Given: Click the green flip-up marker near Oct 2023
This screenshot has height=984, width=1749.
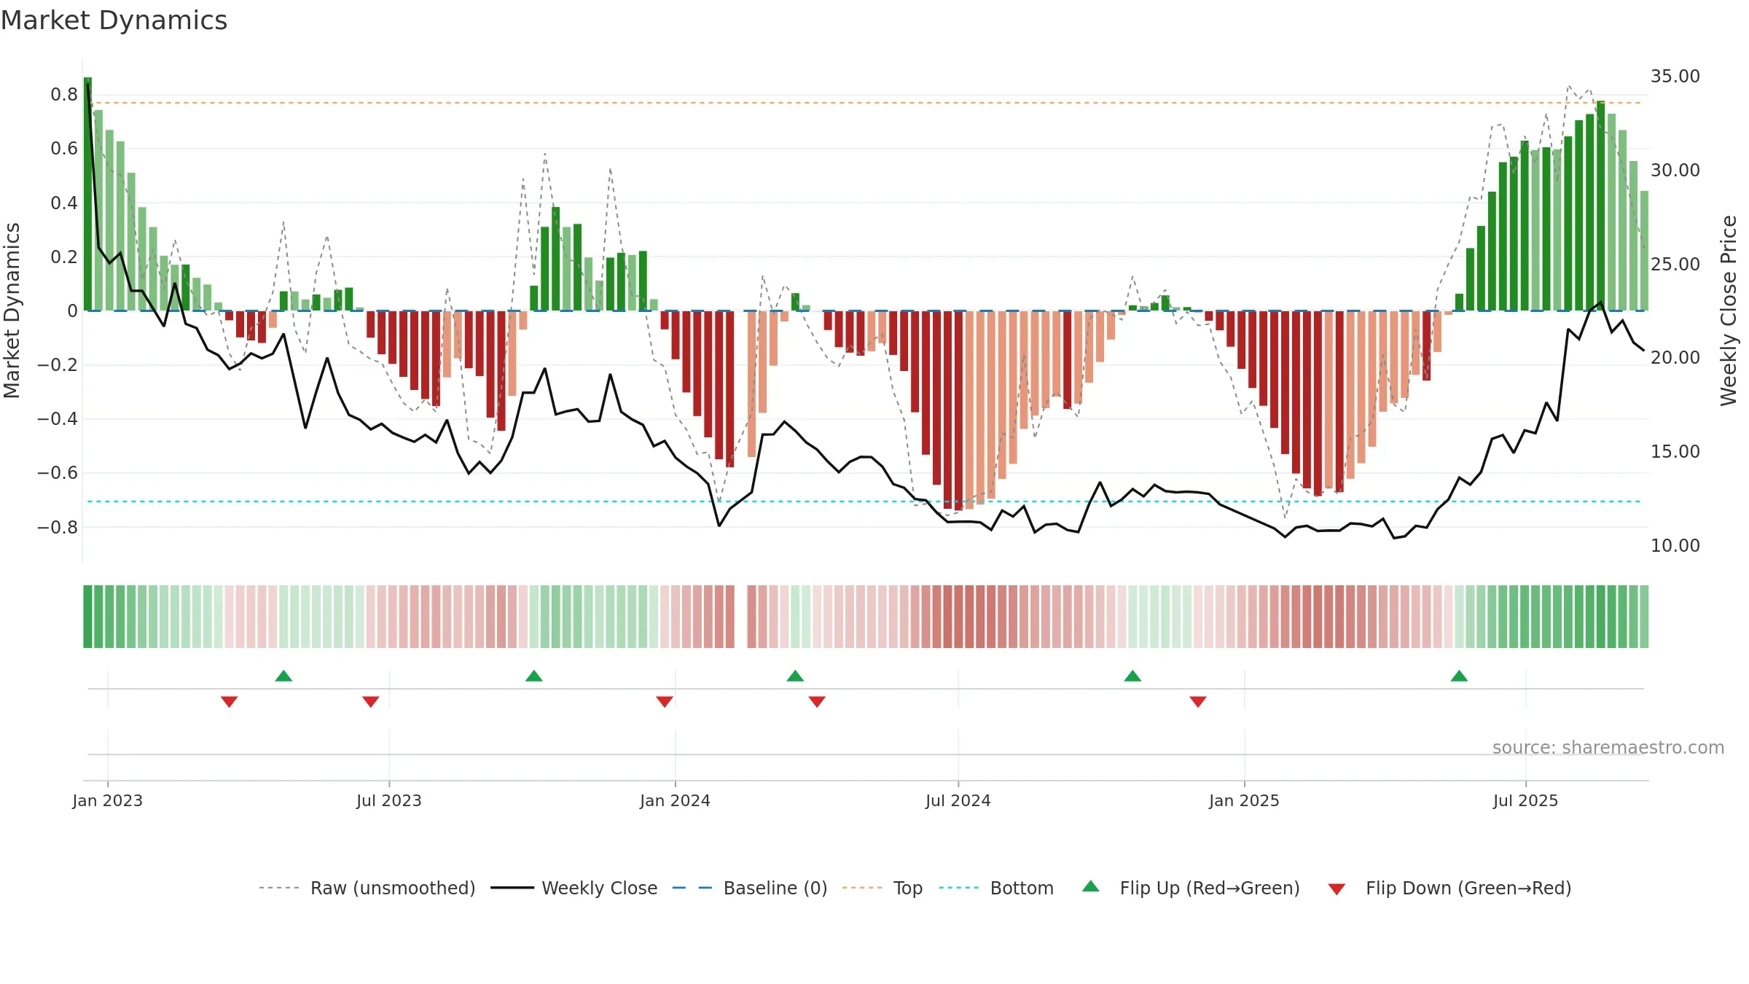Looking at the screenshot, I should tap(534, 676).
